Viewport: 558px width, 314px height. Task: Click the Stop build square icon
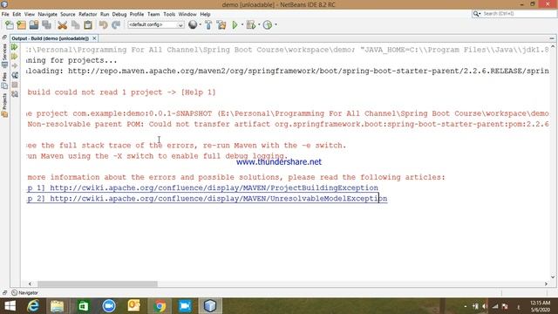[15, 85]
